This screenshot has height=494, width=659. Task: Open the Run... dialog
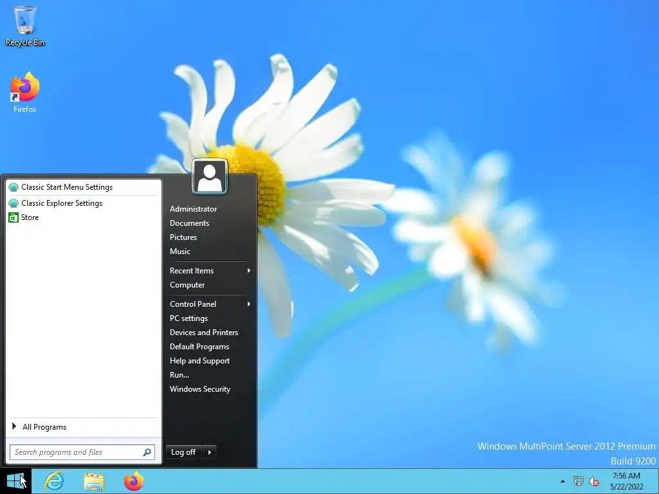180,375
